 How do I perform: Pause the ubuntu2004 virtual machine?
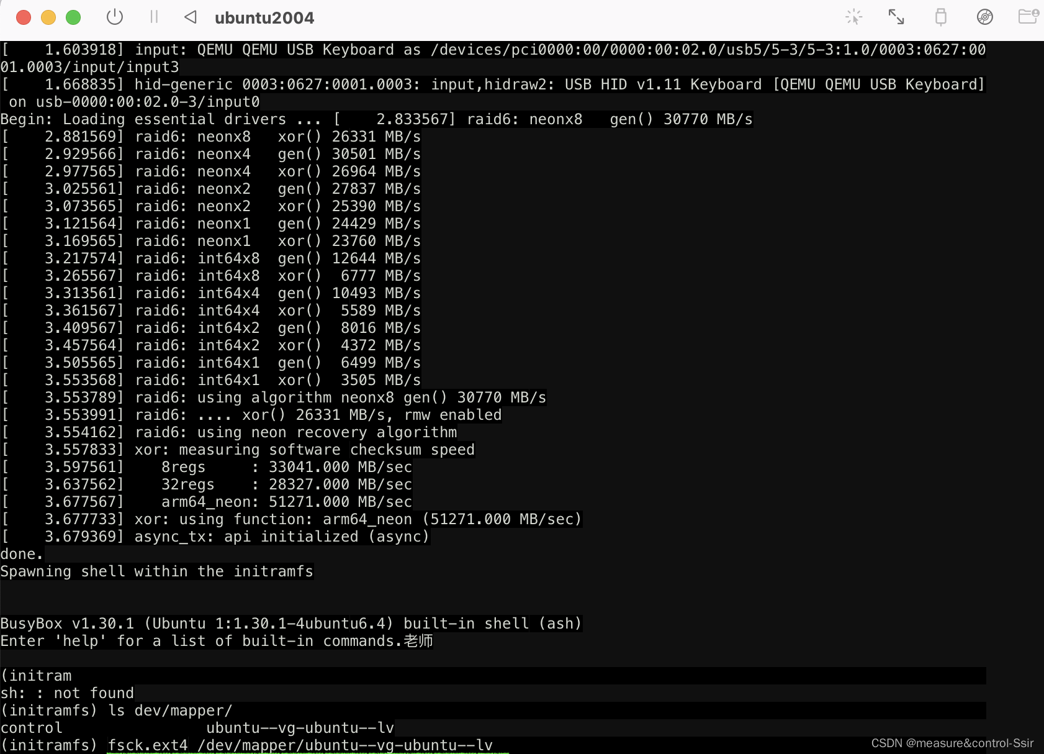click(154, 17)
